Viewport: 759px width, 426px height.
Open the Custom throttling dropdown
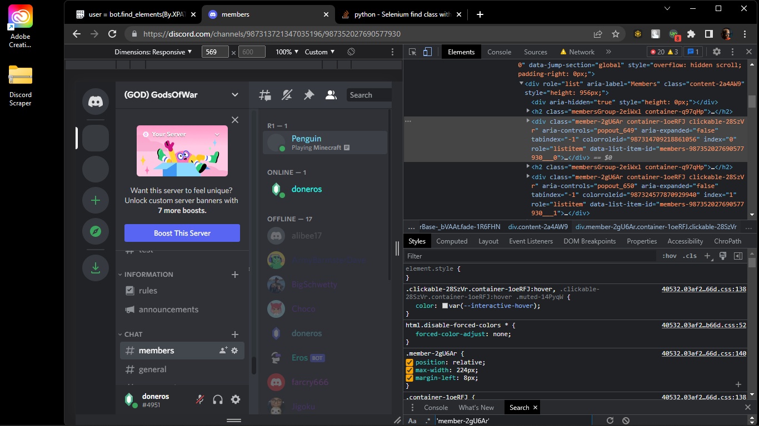(320, 52)
